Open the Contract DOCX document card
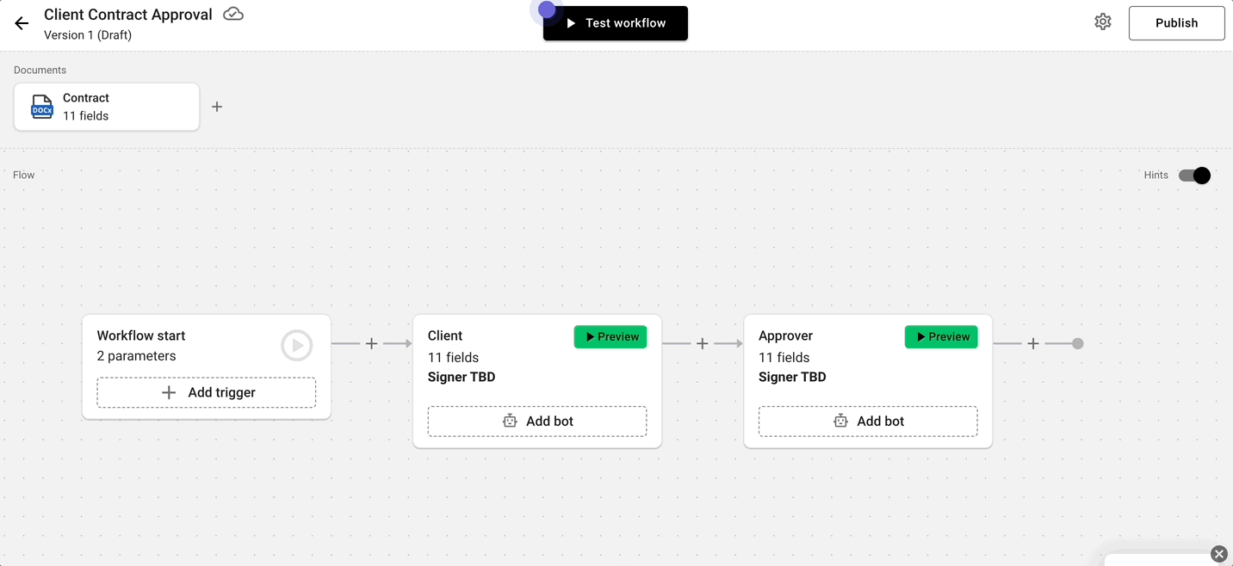This screenshot has width=1233, height=566. [x=107, y=107]
